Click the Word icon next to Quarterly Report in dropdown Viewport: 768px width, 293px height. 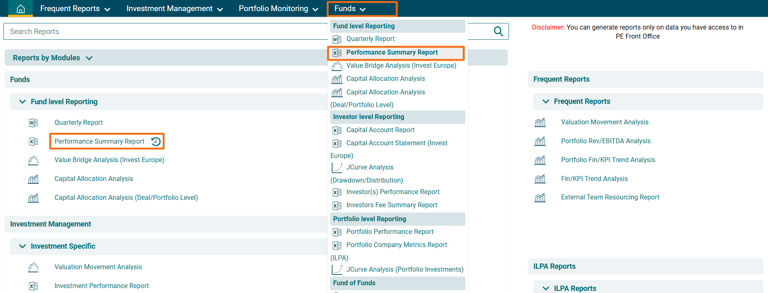(337, 39)
